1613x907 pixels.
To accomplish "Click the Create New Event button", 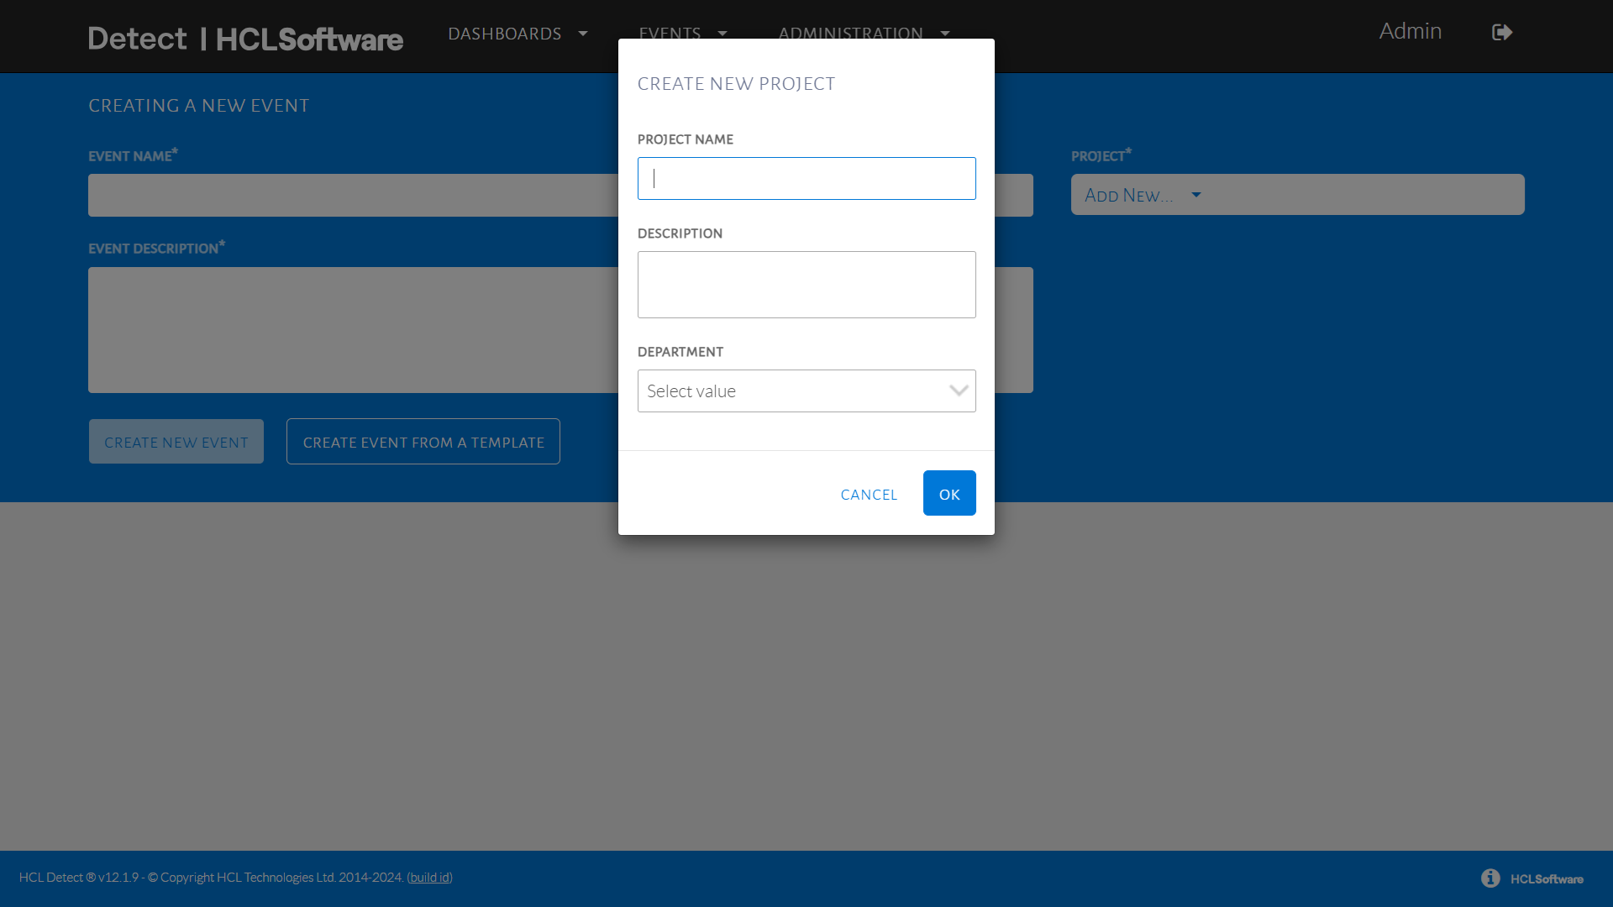I will [176, 442].
